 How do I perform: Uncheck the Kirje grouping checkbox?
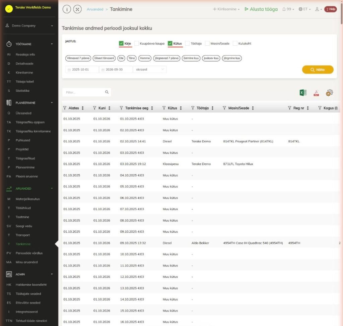coord(121,43)
